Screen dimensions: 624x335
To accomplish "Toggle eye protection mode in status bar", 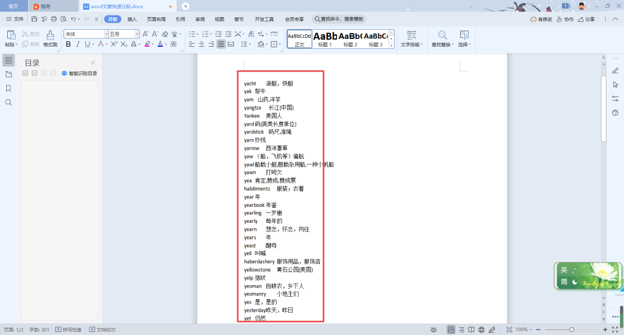I will [x=434, y=329].
